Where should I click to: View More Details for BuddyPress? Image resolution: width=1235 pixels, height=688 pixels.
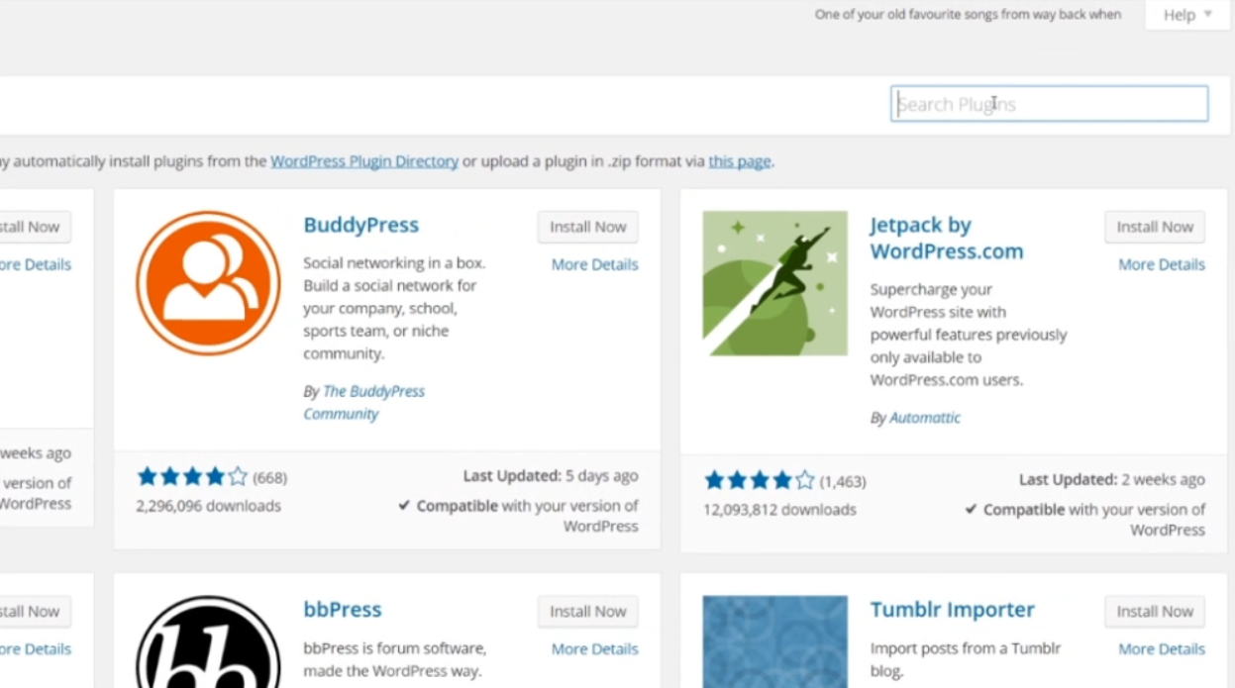coord(594,264)
